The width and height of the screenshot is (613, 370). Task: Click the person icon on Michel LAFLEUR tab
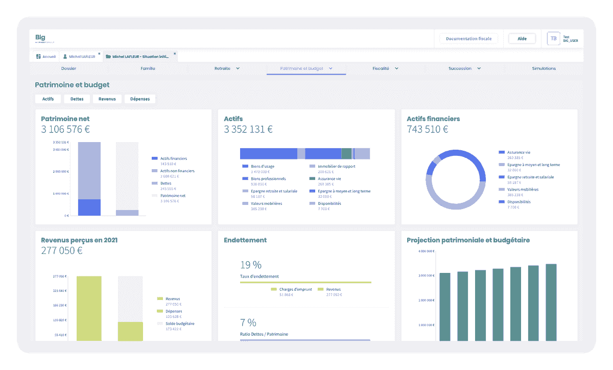65,56
